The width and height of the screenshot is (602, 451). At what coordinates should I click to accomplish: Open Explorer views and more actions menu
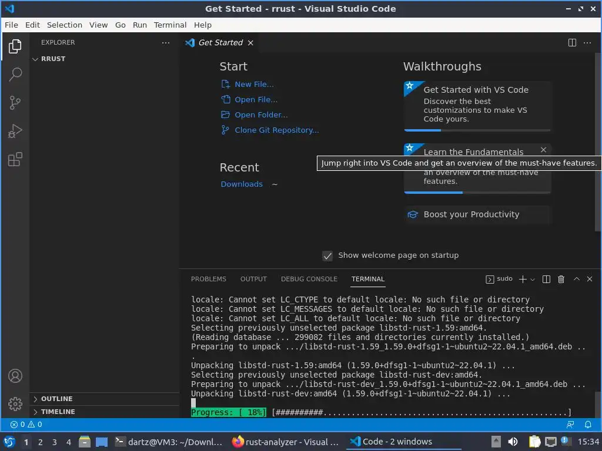[x=165, y=42]
